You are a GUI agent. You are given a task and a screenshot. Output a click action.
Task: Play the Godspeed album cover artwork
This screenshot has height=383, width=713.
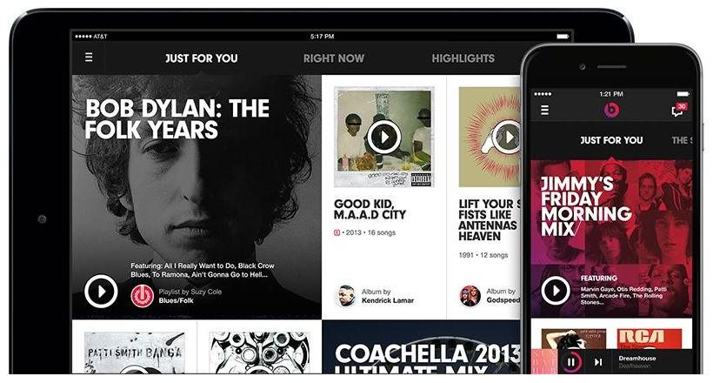[x=507, y=137]
